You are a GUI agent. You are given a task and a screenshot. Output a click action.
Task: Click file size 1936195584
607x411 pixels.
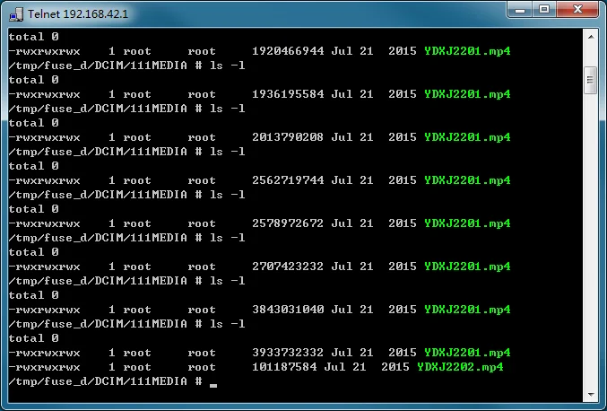click(288, 94)
